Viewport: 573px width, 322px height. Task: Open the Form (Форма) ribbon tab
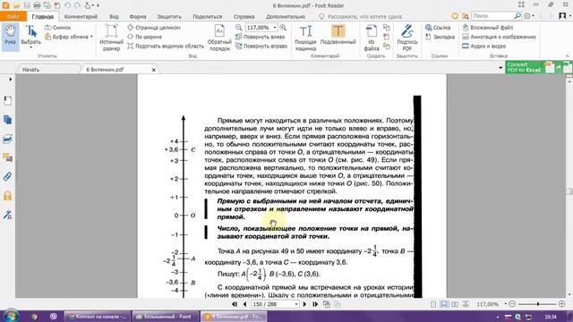(137, 16)
